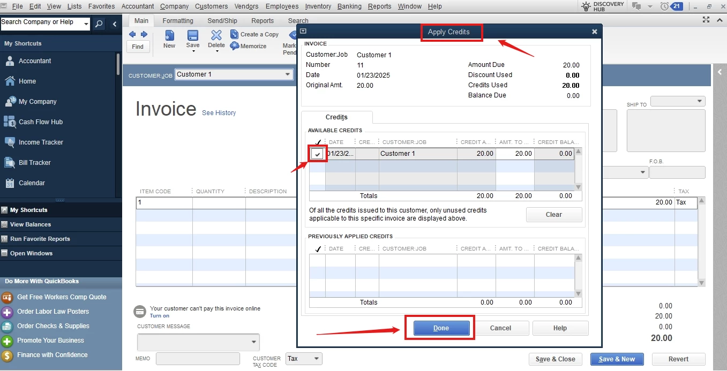The image size is (727, 371).
Task: Click the See History link
Action: pos(219,113)
